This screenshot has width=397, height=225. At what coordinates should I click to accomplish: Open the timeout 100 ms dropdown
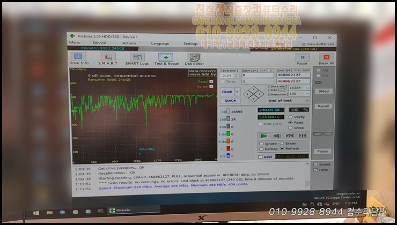pyautogui.click(x=307, y=94)
